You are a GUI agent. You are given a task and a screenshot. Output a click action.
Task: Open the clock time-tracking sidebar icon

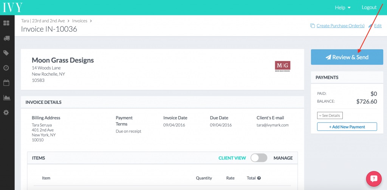[x=6, y=68]
